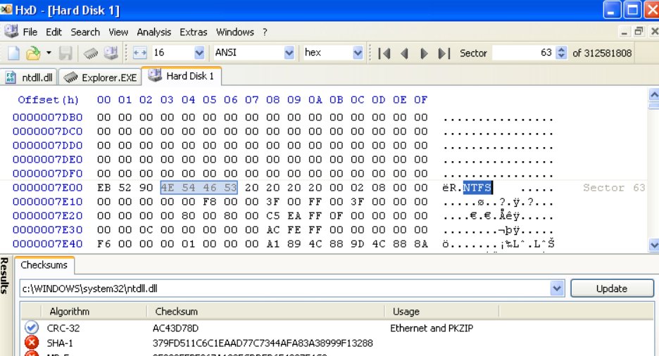Switch to the Explorer.EXE tab
The width and height of the screenshot is (659, 356).
(102, 77)
